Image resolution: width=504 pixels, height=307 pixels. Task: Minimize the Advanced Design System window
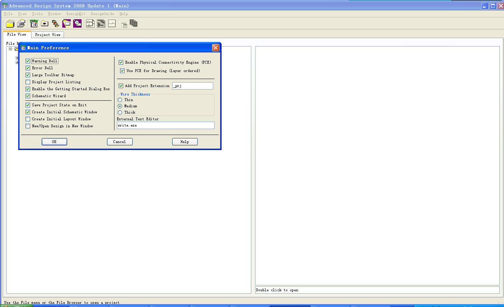pos(484,6)
